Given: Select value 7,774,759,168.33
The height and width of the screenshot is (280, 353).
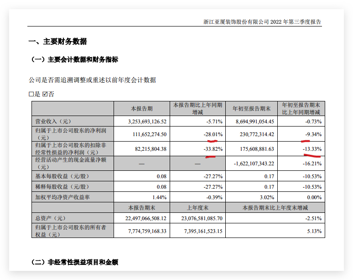Looking at the screenshot, I should (147, 231).
